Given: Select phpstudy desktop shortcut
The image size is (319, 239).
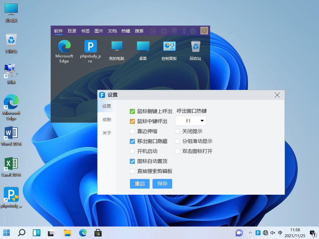Looking at the screenshot, I should 11,198.
